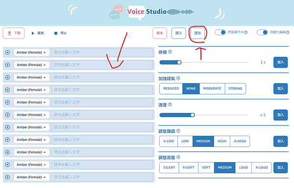Click the 加入 button for the pause setting
Viewport: 294px width, 188px height.
[280, 62]
